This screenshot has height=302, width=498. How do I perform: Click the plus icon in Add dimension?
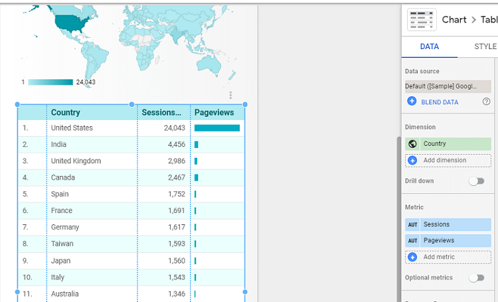pos(412,161)
